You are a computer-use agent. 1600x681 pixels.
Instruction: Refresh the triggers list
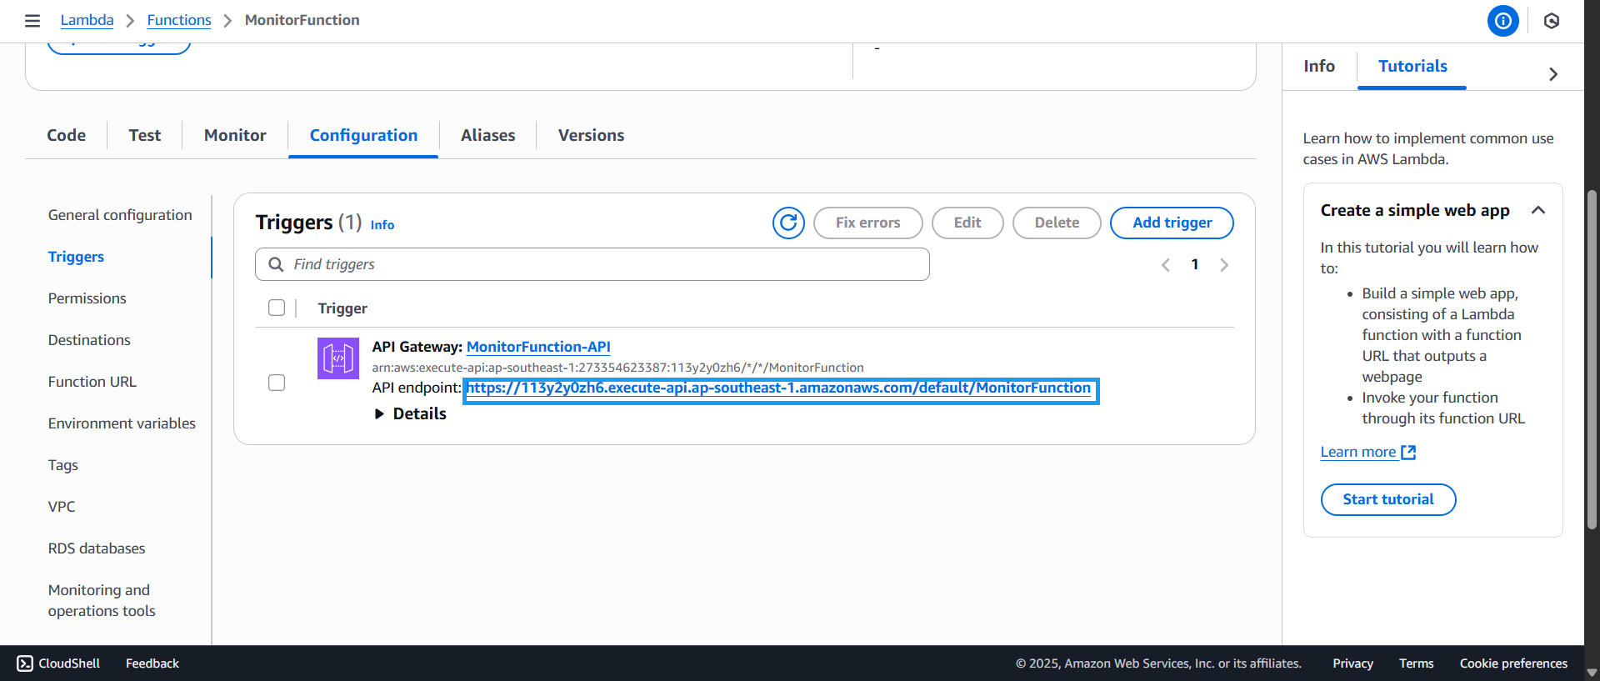pos(787,223)
